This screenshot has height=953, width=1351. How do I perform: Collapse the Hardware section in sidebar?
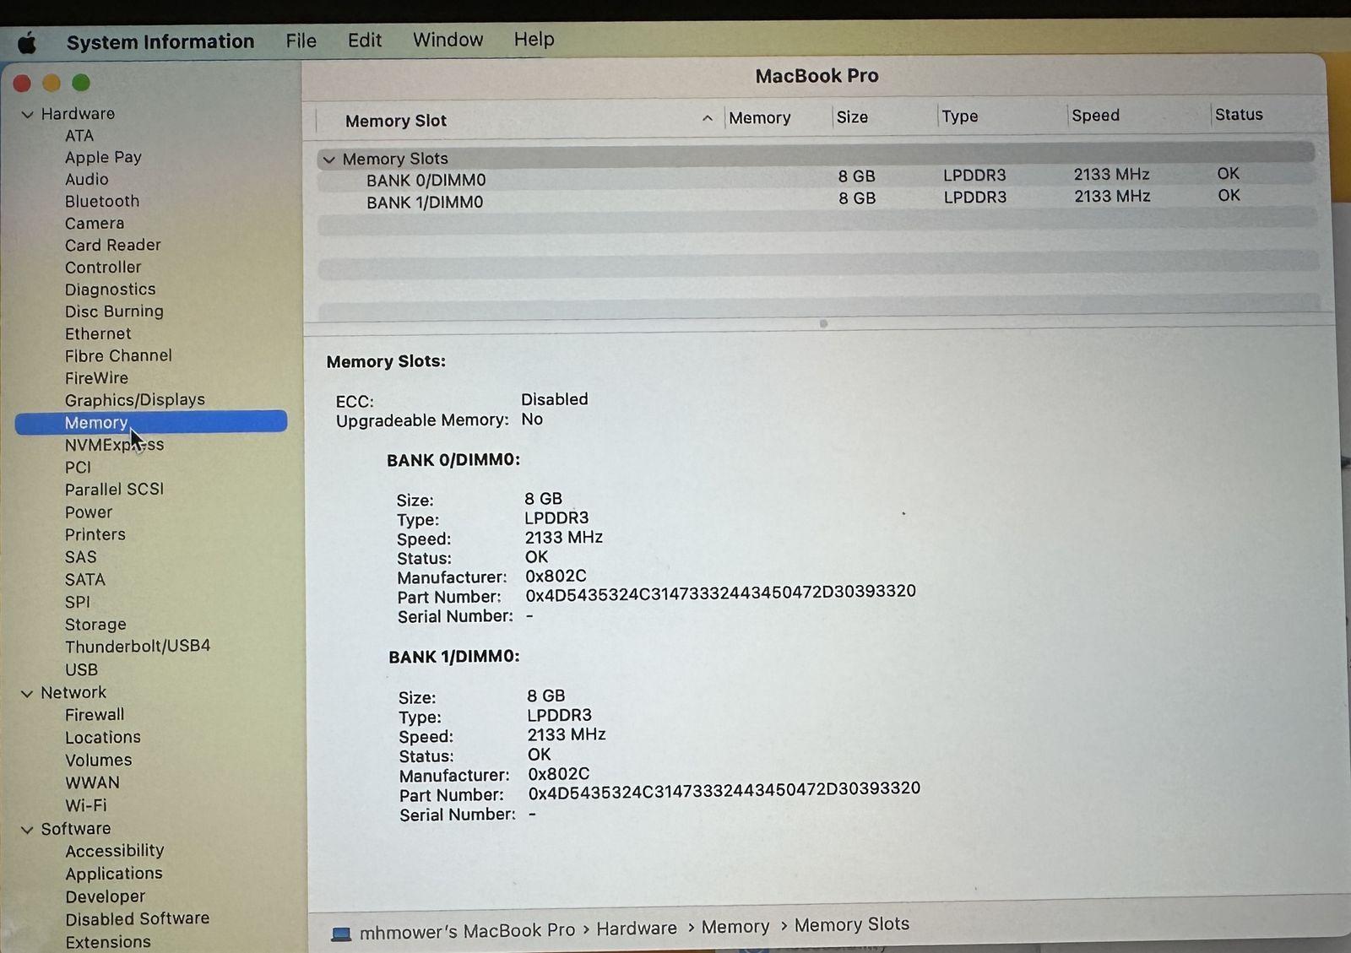point(27,115)
